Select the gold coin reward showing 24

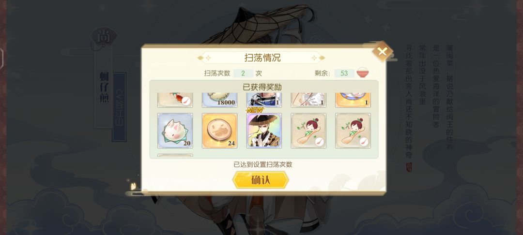pos(219,131)
